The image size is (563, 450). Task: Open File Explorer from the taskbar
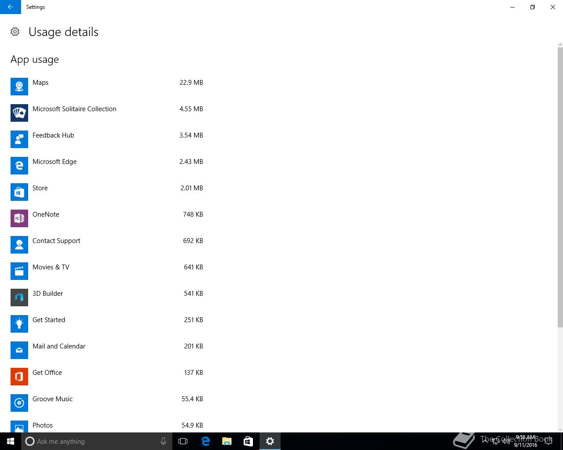[x=227, y=441]
